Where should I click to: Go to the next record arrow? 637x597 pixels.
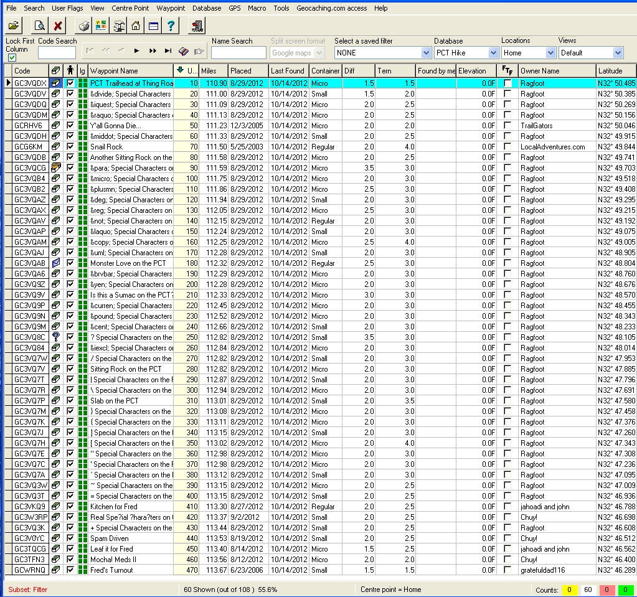pyautogui.click(x=136, y=51)
